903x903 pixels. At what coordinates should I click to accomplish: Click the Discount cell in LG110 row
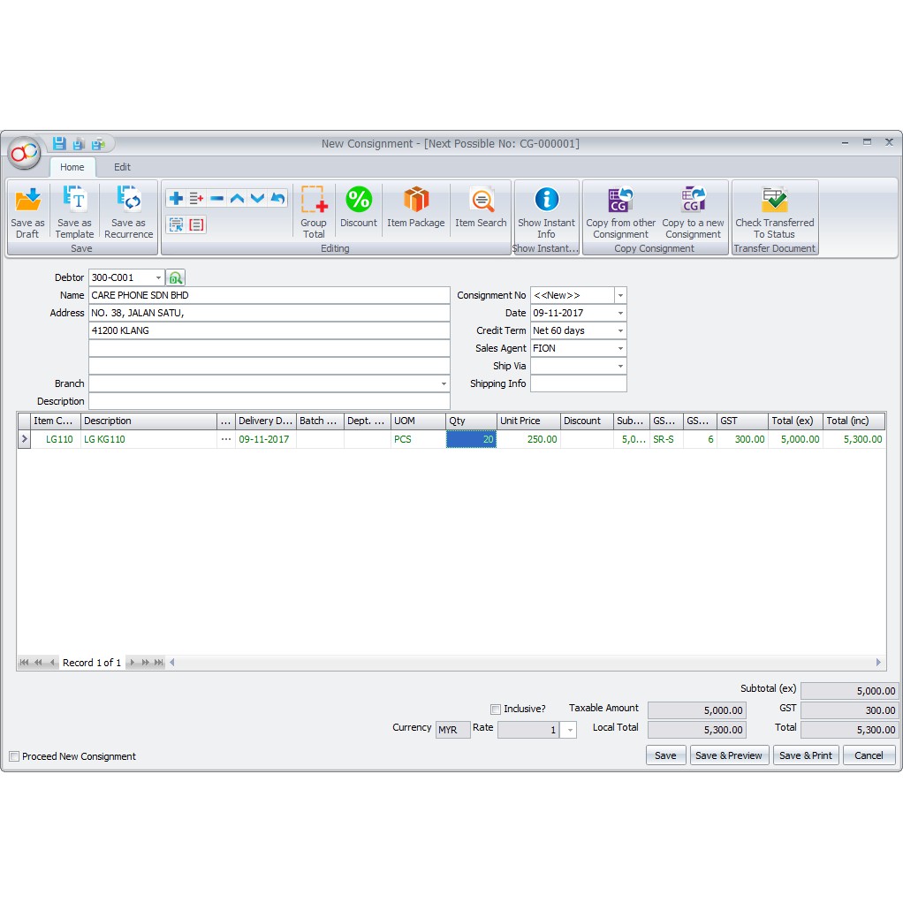click(x=587, y=439)
